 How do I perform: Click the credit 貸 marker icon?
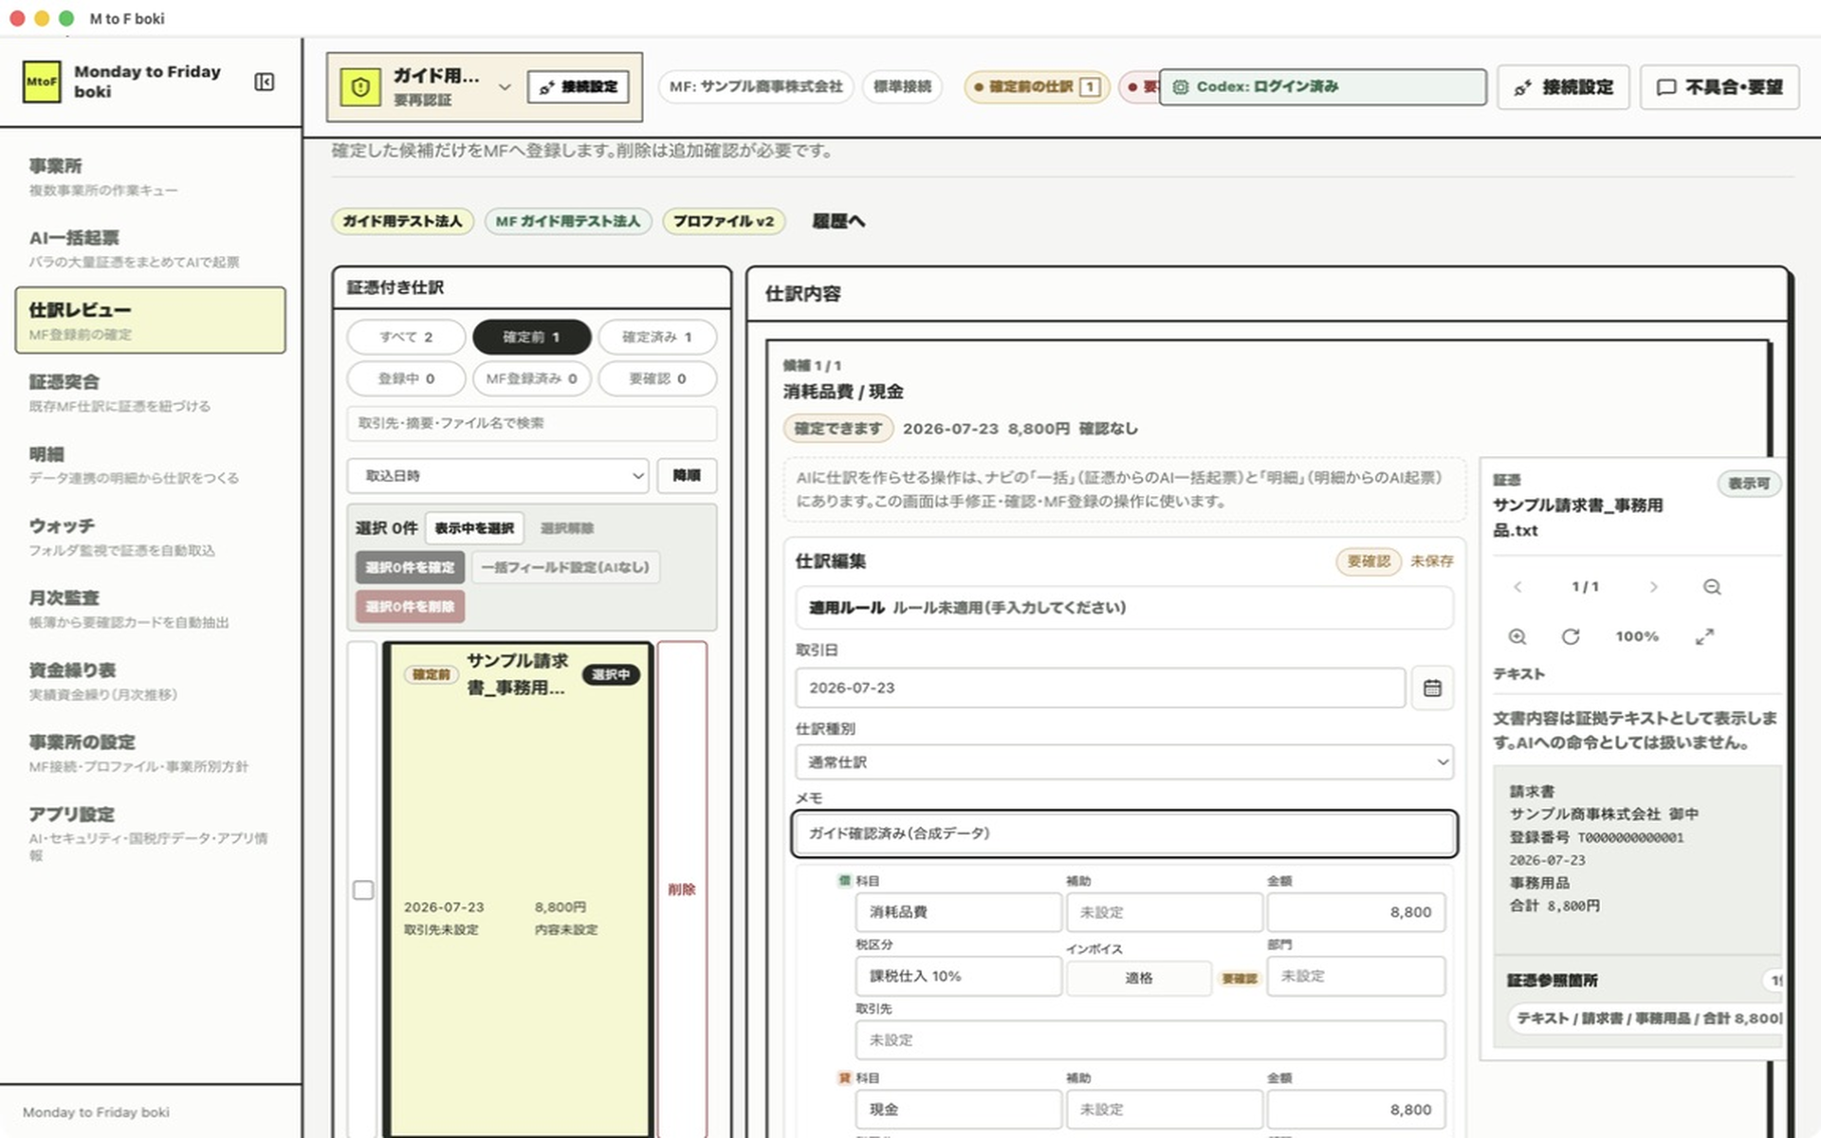[x=844, y=1078]
